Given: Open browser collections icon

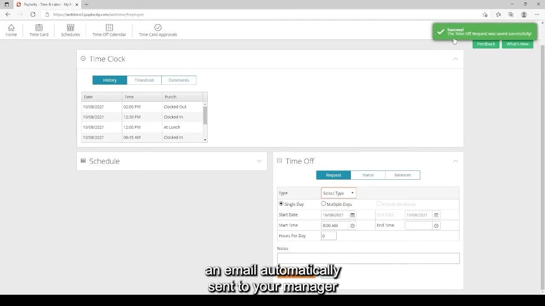Looking at the screenshot, I should [x=511, y=14].
